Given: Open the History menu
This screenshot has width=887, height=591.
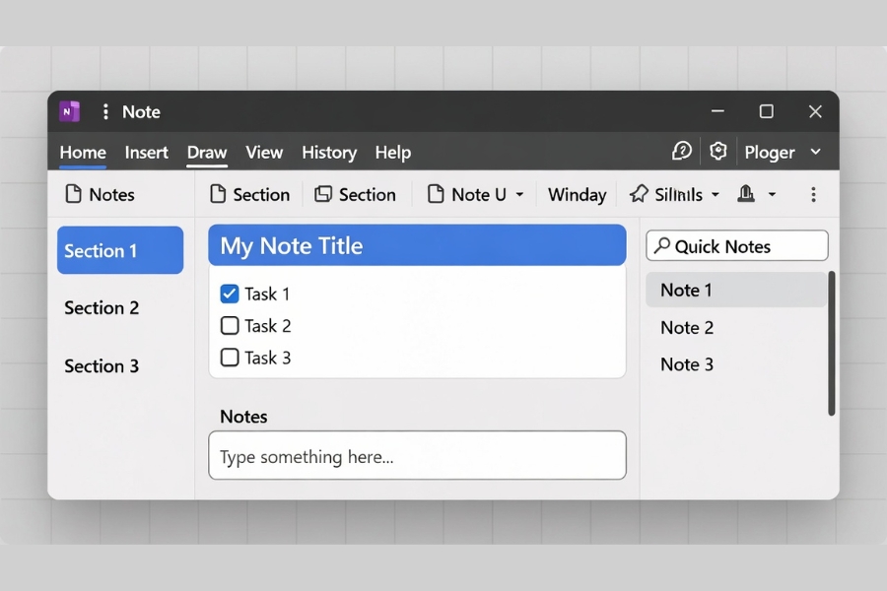Looking at the screenshot, I should (329, 153).
